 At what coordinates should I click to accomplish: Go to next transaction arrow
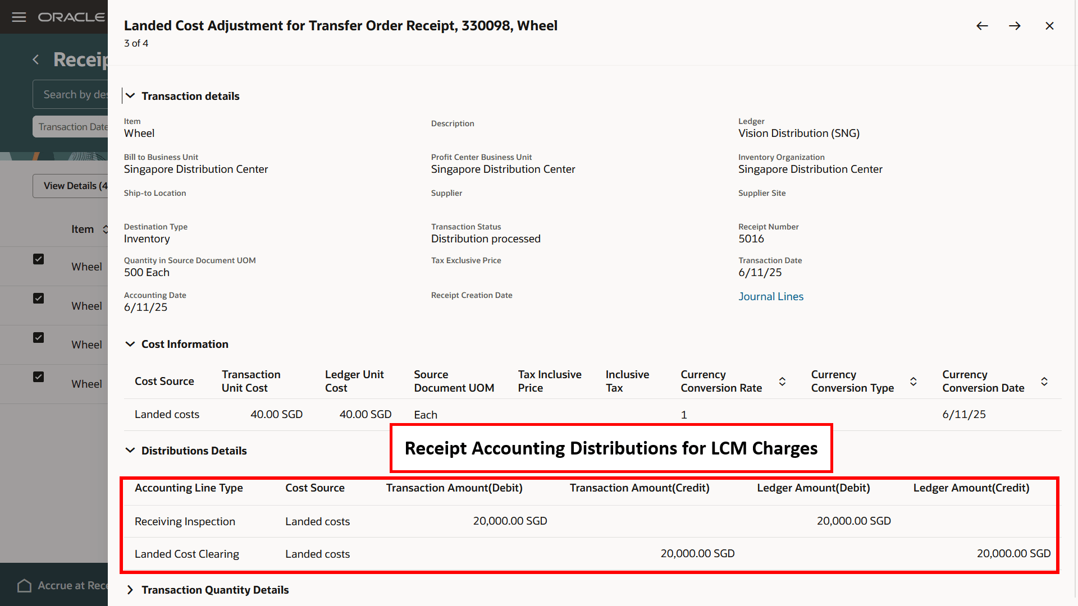[1015, 26]
